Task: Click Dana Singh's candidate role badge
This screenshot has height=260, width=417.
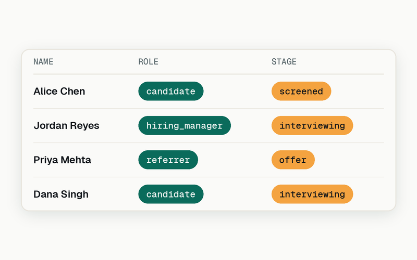Action: pos(171,194)
